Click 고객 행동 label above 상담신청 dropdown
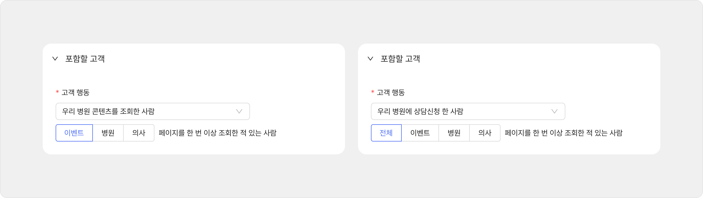 391,93
